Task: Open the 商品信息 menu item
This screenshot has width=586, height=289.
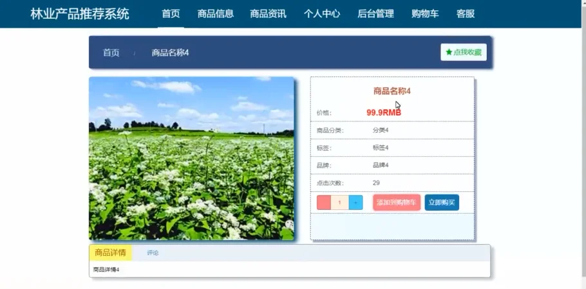Action: pyautogui.click(x=216, y=13)
